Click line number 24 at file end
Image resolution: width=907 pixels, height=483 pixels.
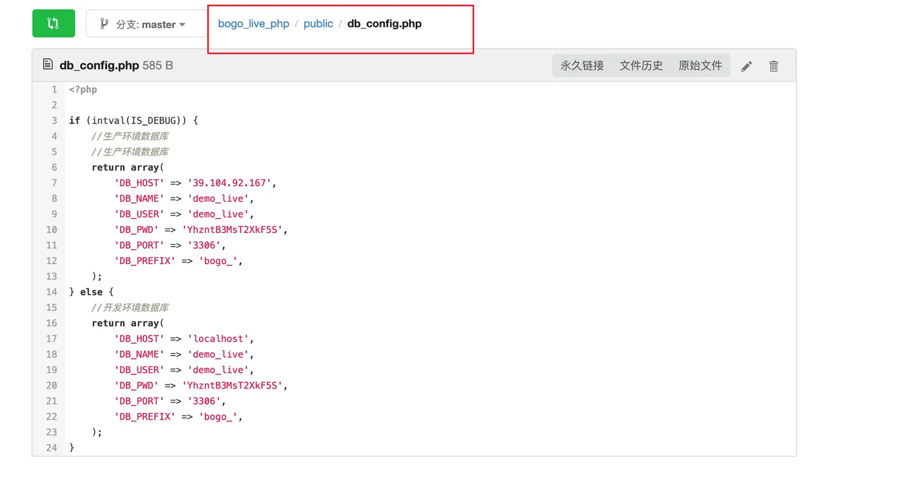click(52, 447)
